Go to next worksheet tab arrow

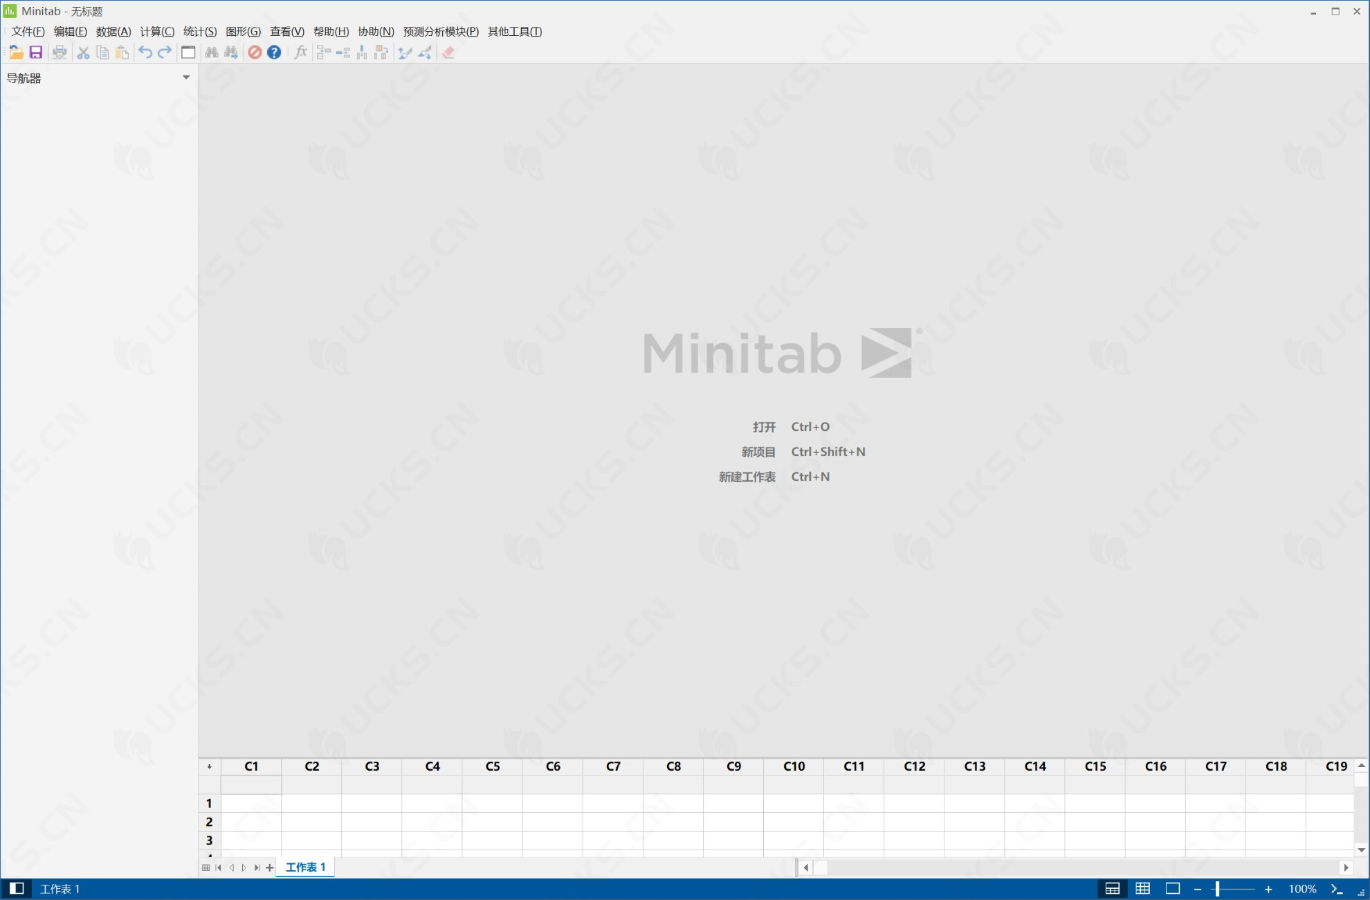[244, 867]
